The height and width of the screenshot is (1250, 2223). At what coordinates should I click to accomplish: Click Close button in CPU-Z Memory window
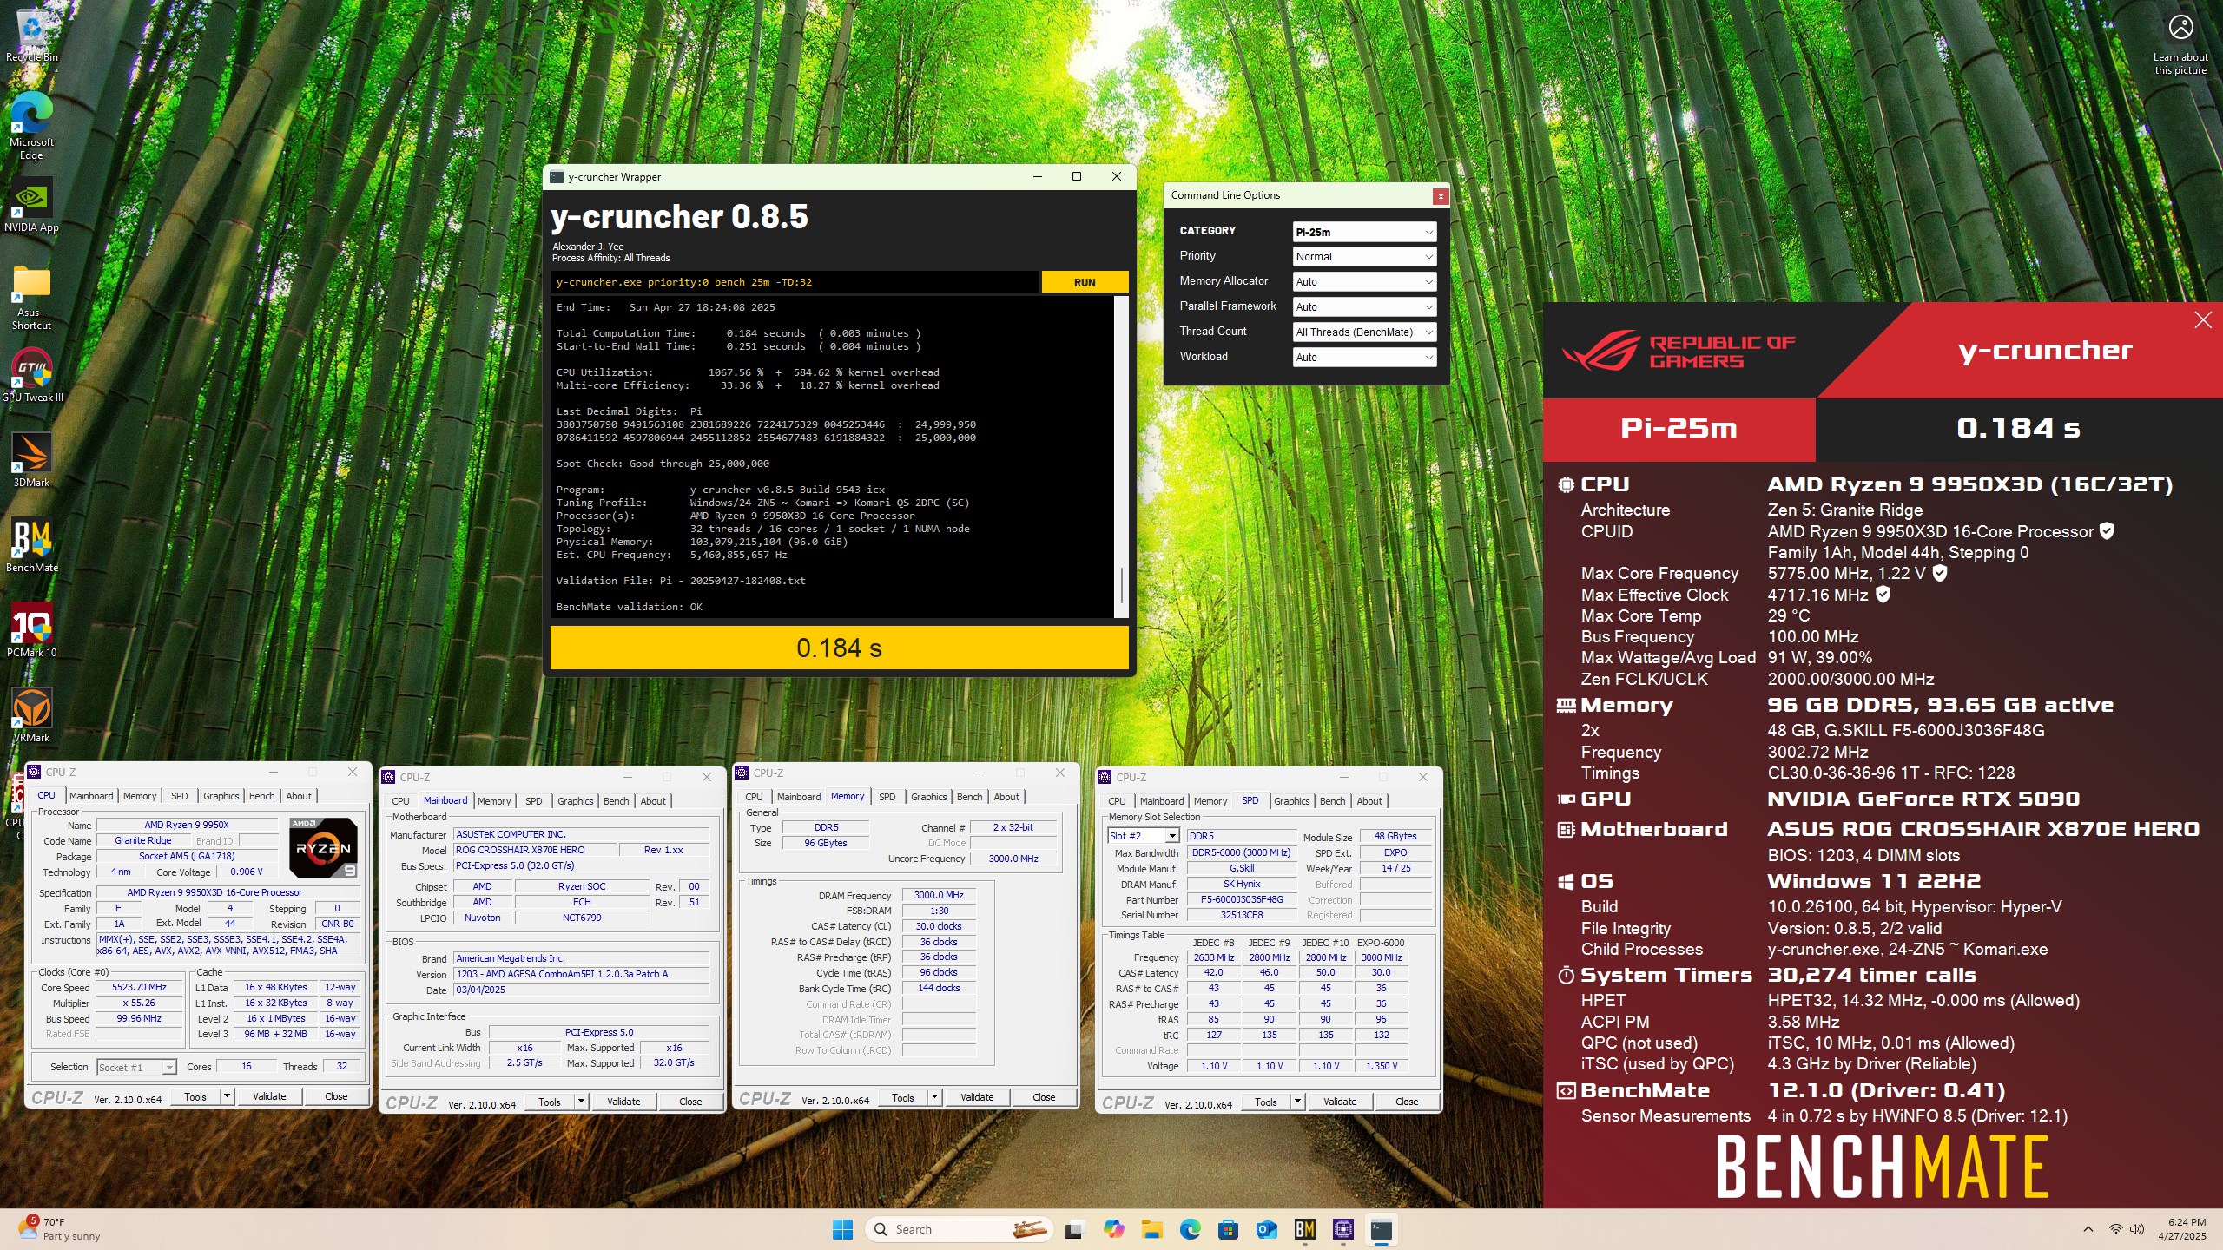1044,1097
